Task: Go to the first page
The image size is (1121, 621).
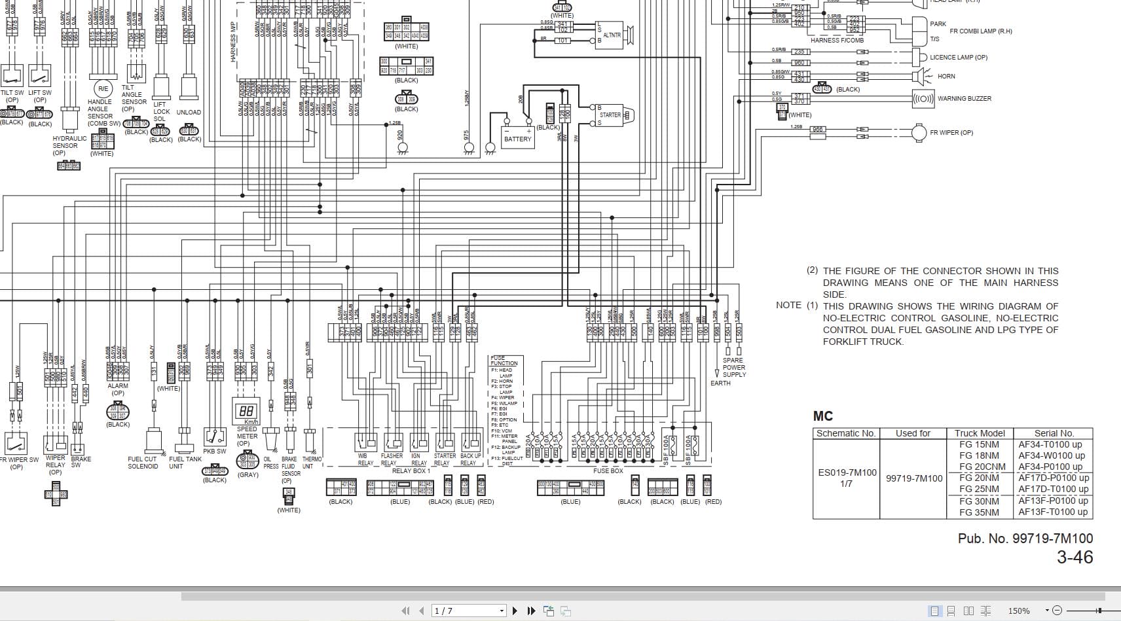Action: [x=405, y=611]
